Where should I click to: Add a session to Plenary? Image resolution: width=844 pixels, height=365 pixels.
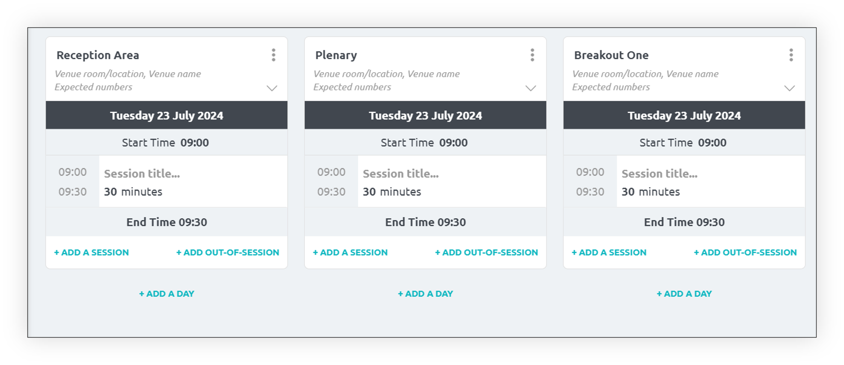click(x=350, y=252)
